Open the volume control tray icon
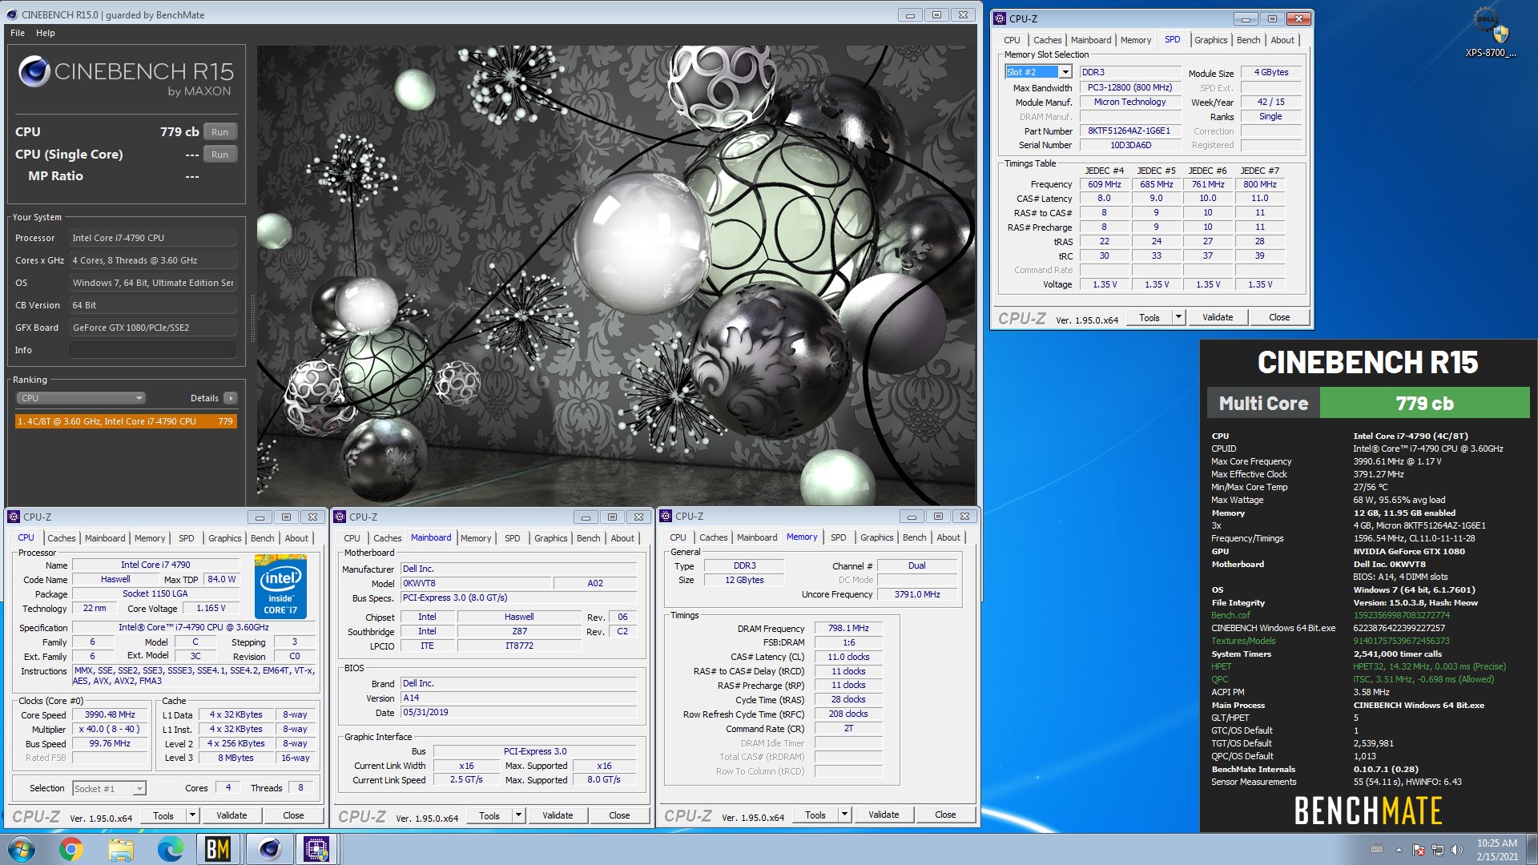 click(x=1457, y=850)
